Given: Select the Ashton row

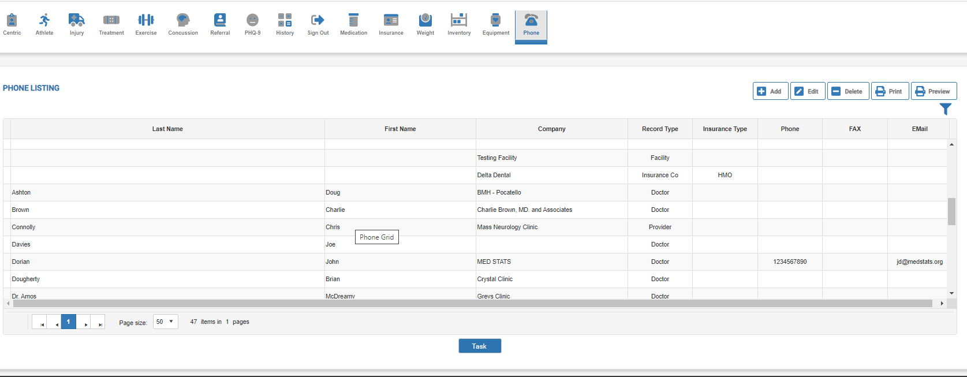Looking at the screenshot, I should pyautogui.click(x=475, y=192).
